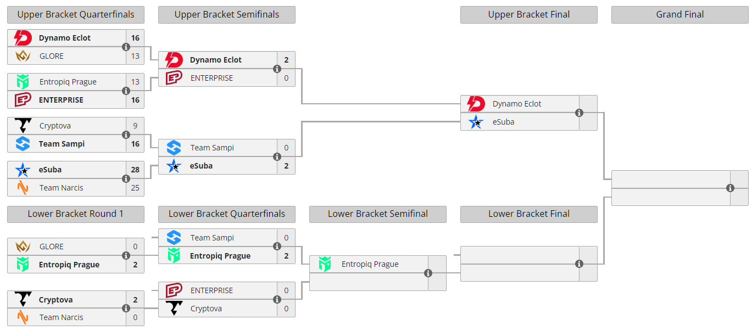Click the GLORE logo in the Upper Quarterfinals

pos(23,56)
